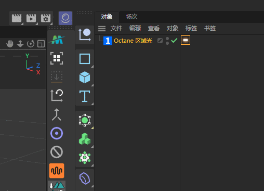
Task: Click the axis rotate reset icon
Action: point(57,95)
